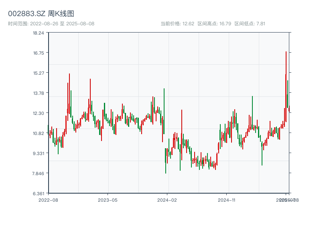321x241 pixels.
Task: Click the y-axis label 7.846
Action: click(x=38, y=174)
